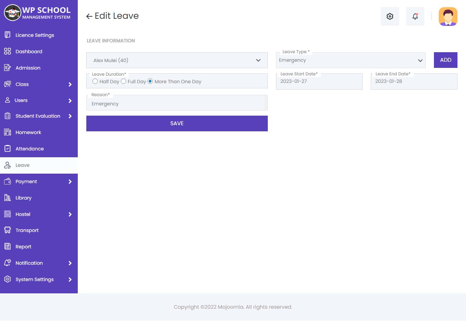The height and width of the screenshot is (321, 466).
Task: Expand the Notification submenu chevron
Action: 70,263
